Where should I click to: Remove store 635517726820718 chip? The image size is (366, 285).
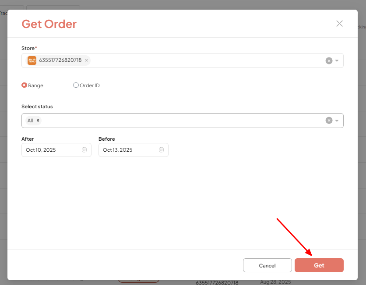coord(86,61)
